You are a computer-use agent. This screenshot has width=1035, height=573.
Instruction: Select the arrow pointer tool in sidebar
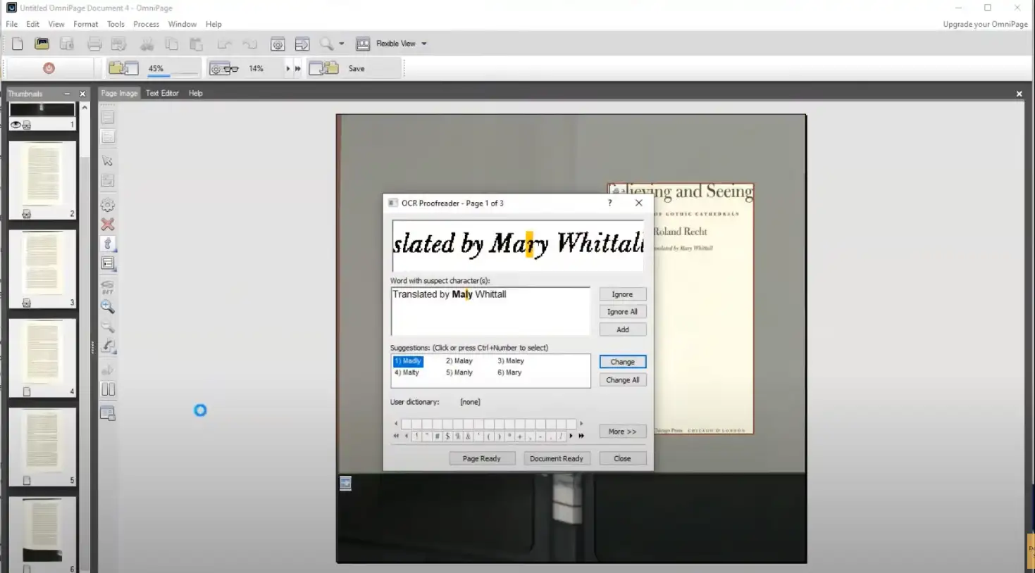click(x=108, y=161)
